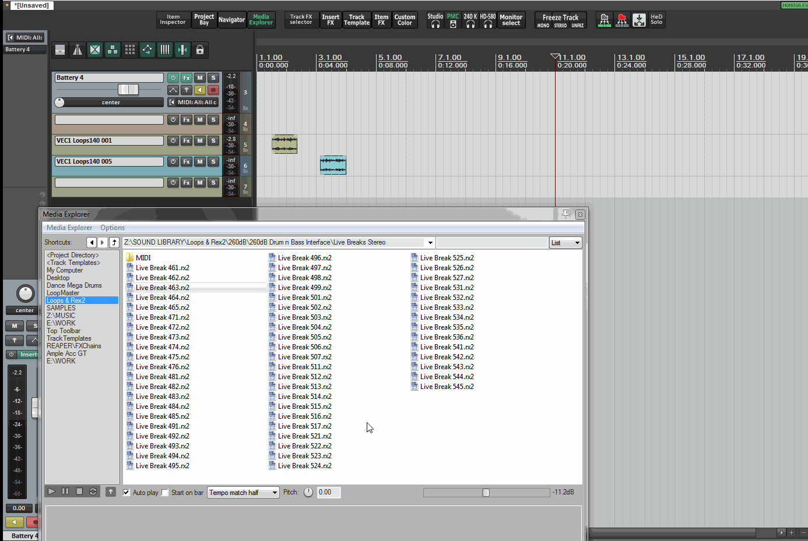Viewport: 808px width, 541px height.
Task: Record-arm the Battery 4 track
Action: click(213, 90)
